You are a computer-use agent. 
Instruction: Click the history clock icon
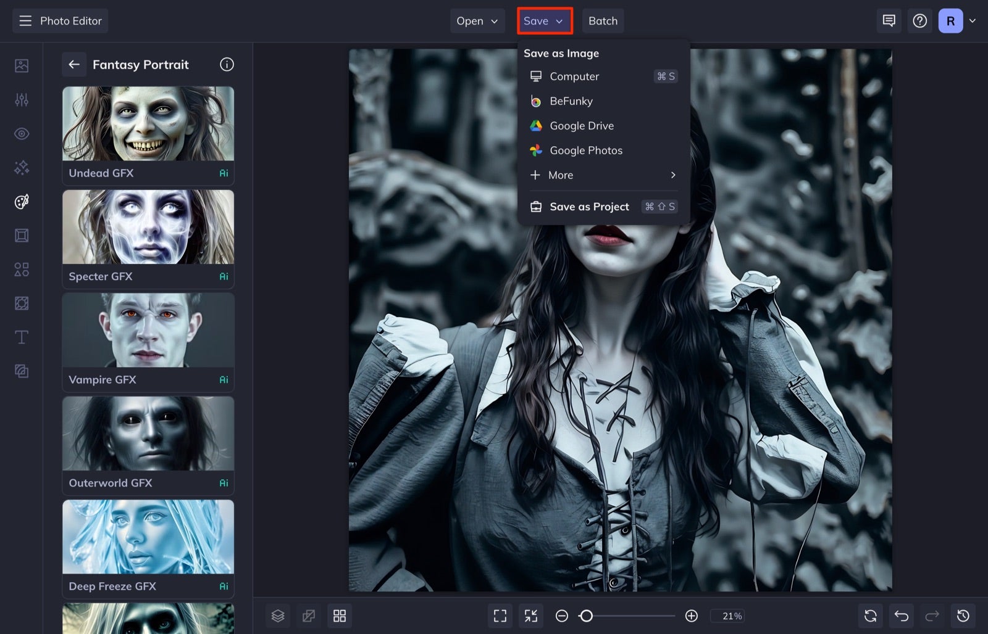(964, 615)
